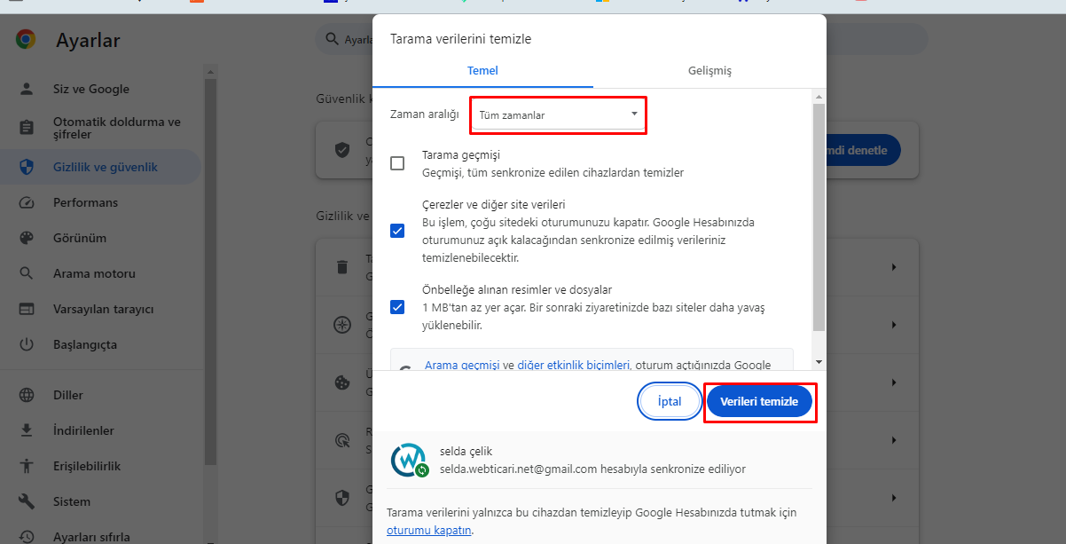Click the Otomatik doldurma clipboard icon

[27, 128]
